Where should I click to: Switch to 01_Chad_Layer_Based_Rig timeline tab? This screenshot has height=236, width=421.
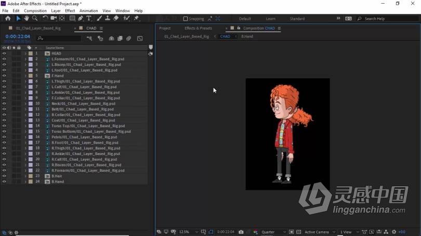(38, 28)
